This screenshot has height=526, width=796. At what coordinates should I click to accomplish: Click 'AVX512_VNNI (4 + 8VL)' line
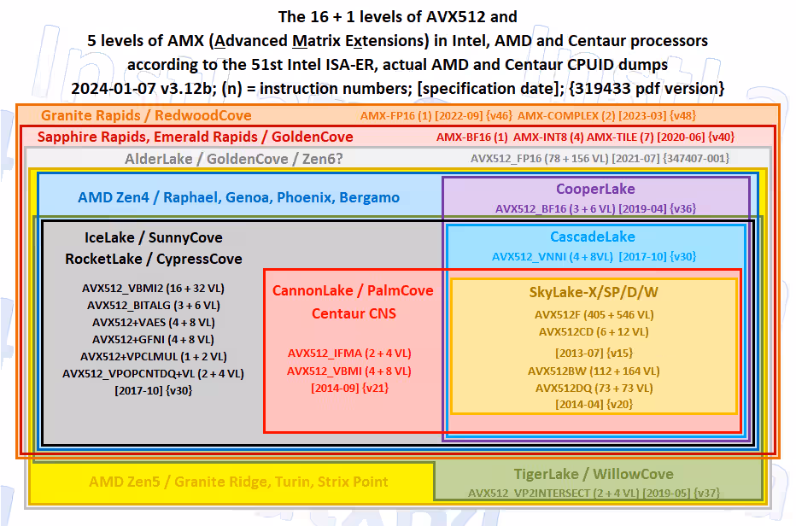[553, 257]
